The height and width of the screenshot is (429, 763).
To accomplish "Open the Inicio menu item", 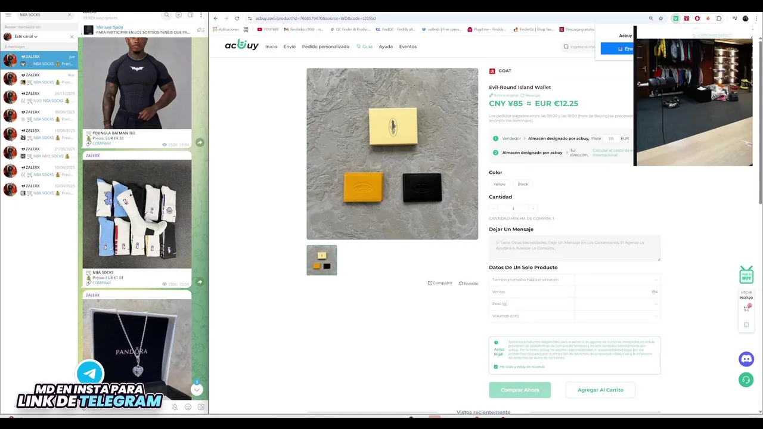I will coord(271,46).
